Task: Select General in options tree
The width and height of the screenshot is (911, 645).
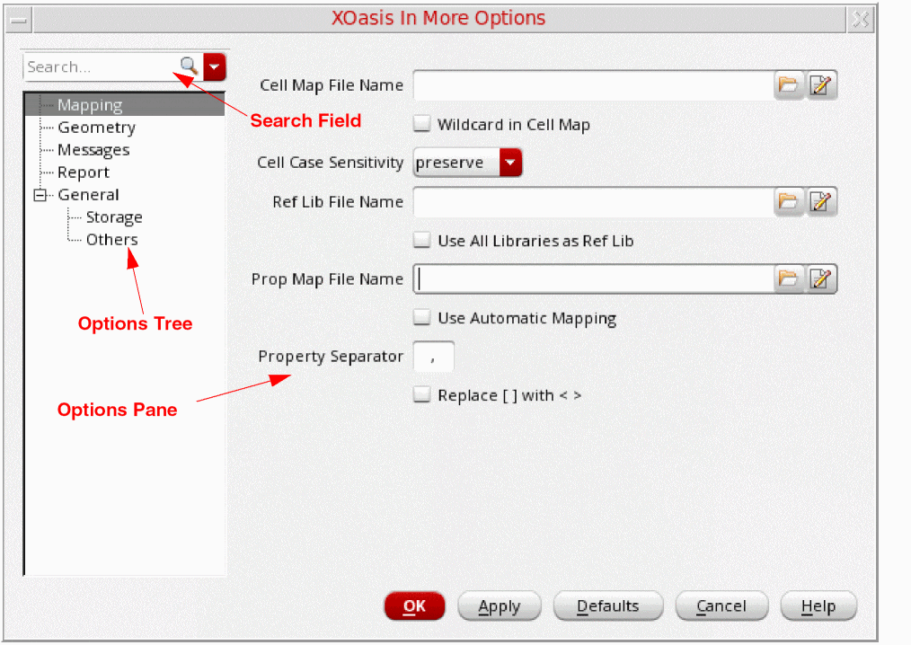Action: coord(88,195)
